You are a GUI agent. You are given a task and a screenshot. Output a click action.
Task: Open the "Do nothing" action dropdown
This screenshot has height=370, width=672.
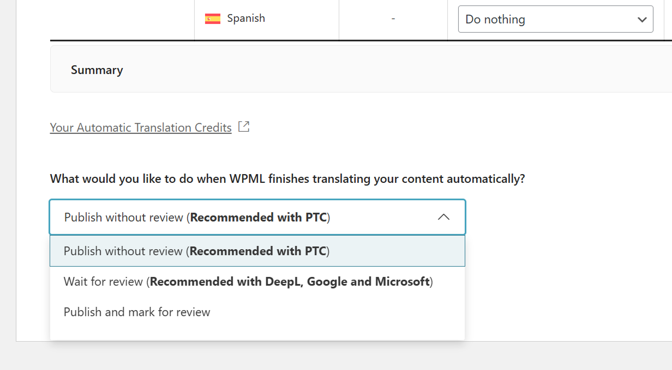click(545, 20)
